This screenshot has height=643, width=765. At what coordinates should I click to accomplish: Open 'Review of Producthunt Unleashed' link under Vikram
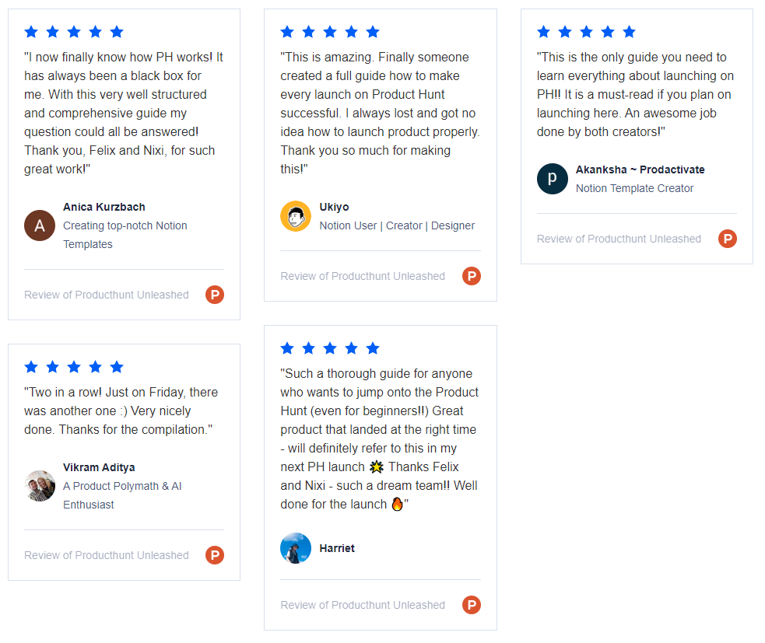(107, 555)
